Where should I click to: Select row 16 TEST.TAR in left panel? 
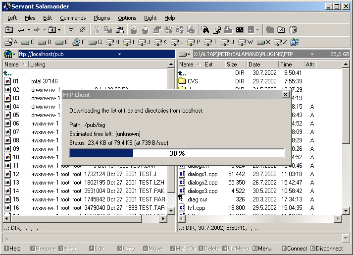[85, 208]
